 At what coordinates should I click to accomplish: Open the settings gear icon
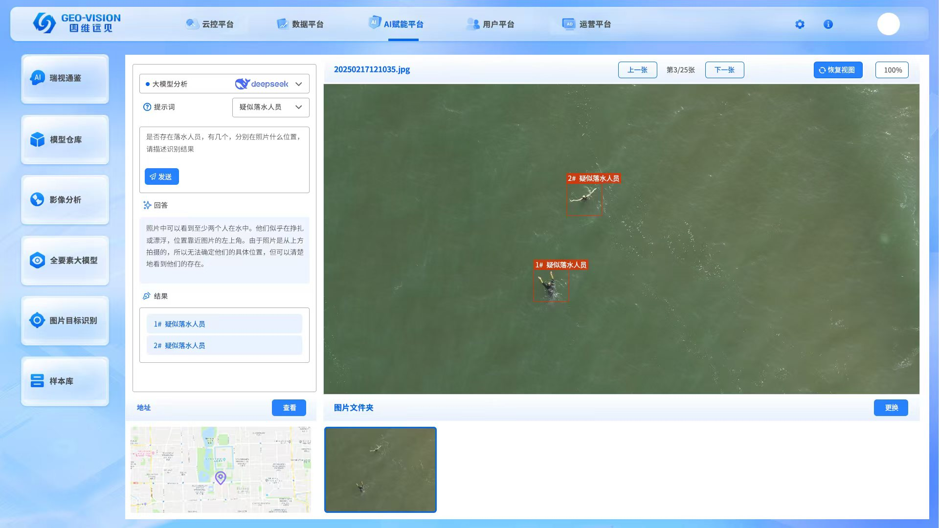pos(800,24)
